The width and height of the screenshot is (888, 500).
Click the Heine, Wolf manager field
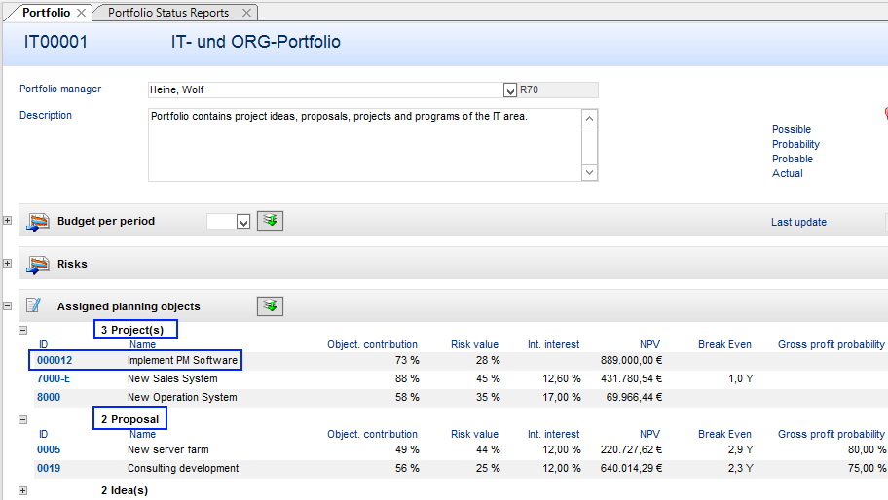[325, 89]
